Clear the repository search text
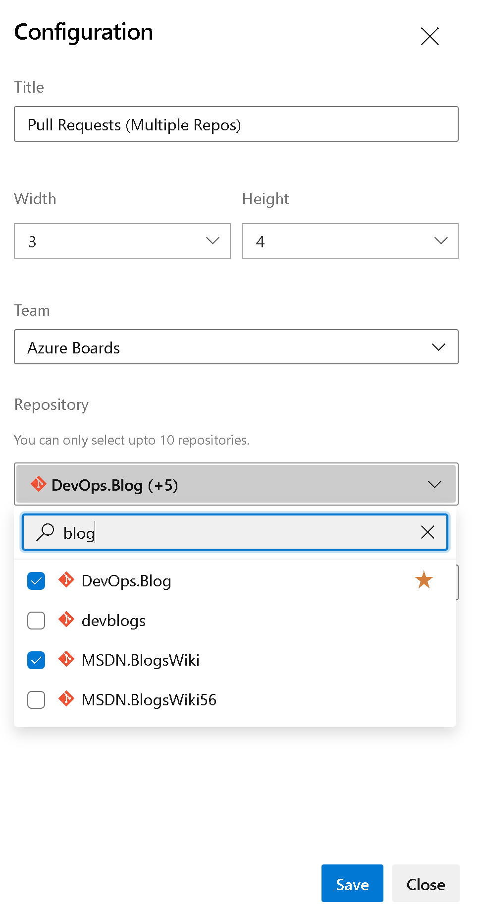 (x=427, y=532)
